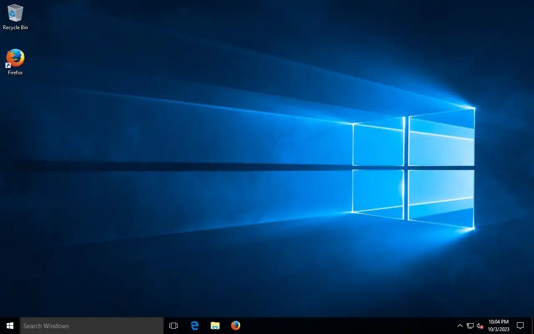
Task: Open the network status tray icon
Action: (x=470, y=326)
